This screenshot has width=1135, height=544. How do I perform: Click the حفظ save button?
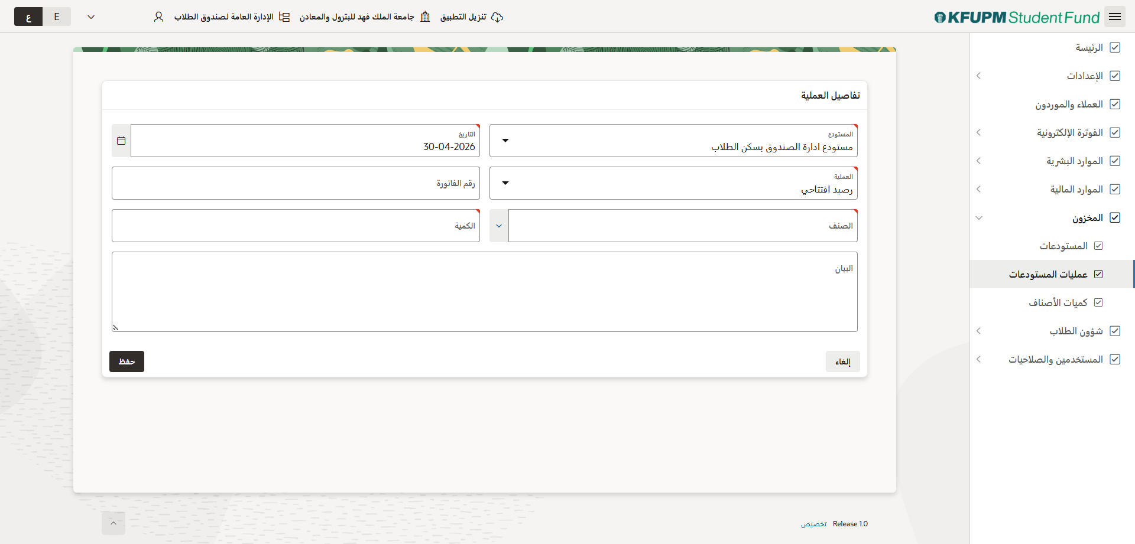(127, 361)
